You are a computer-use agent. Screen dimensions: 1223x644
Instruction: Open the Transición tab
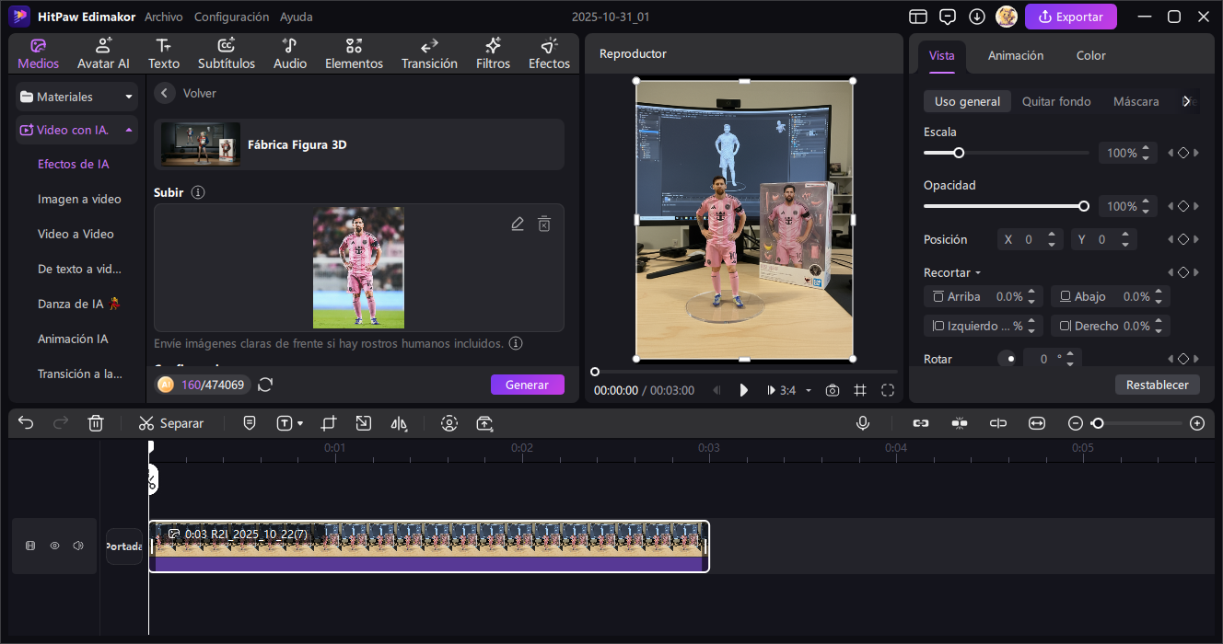429,54
